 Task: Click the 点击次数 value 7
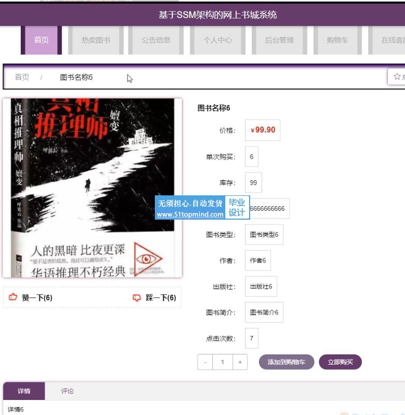[251, 338]
